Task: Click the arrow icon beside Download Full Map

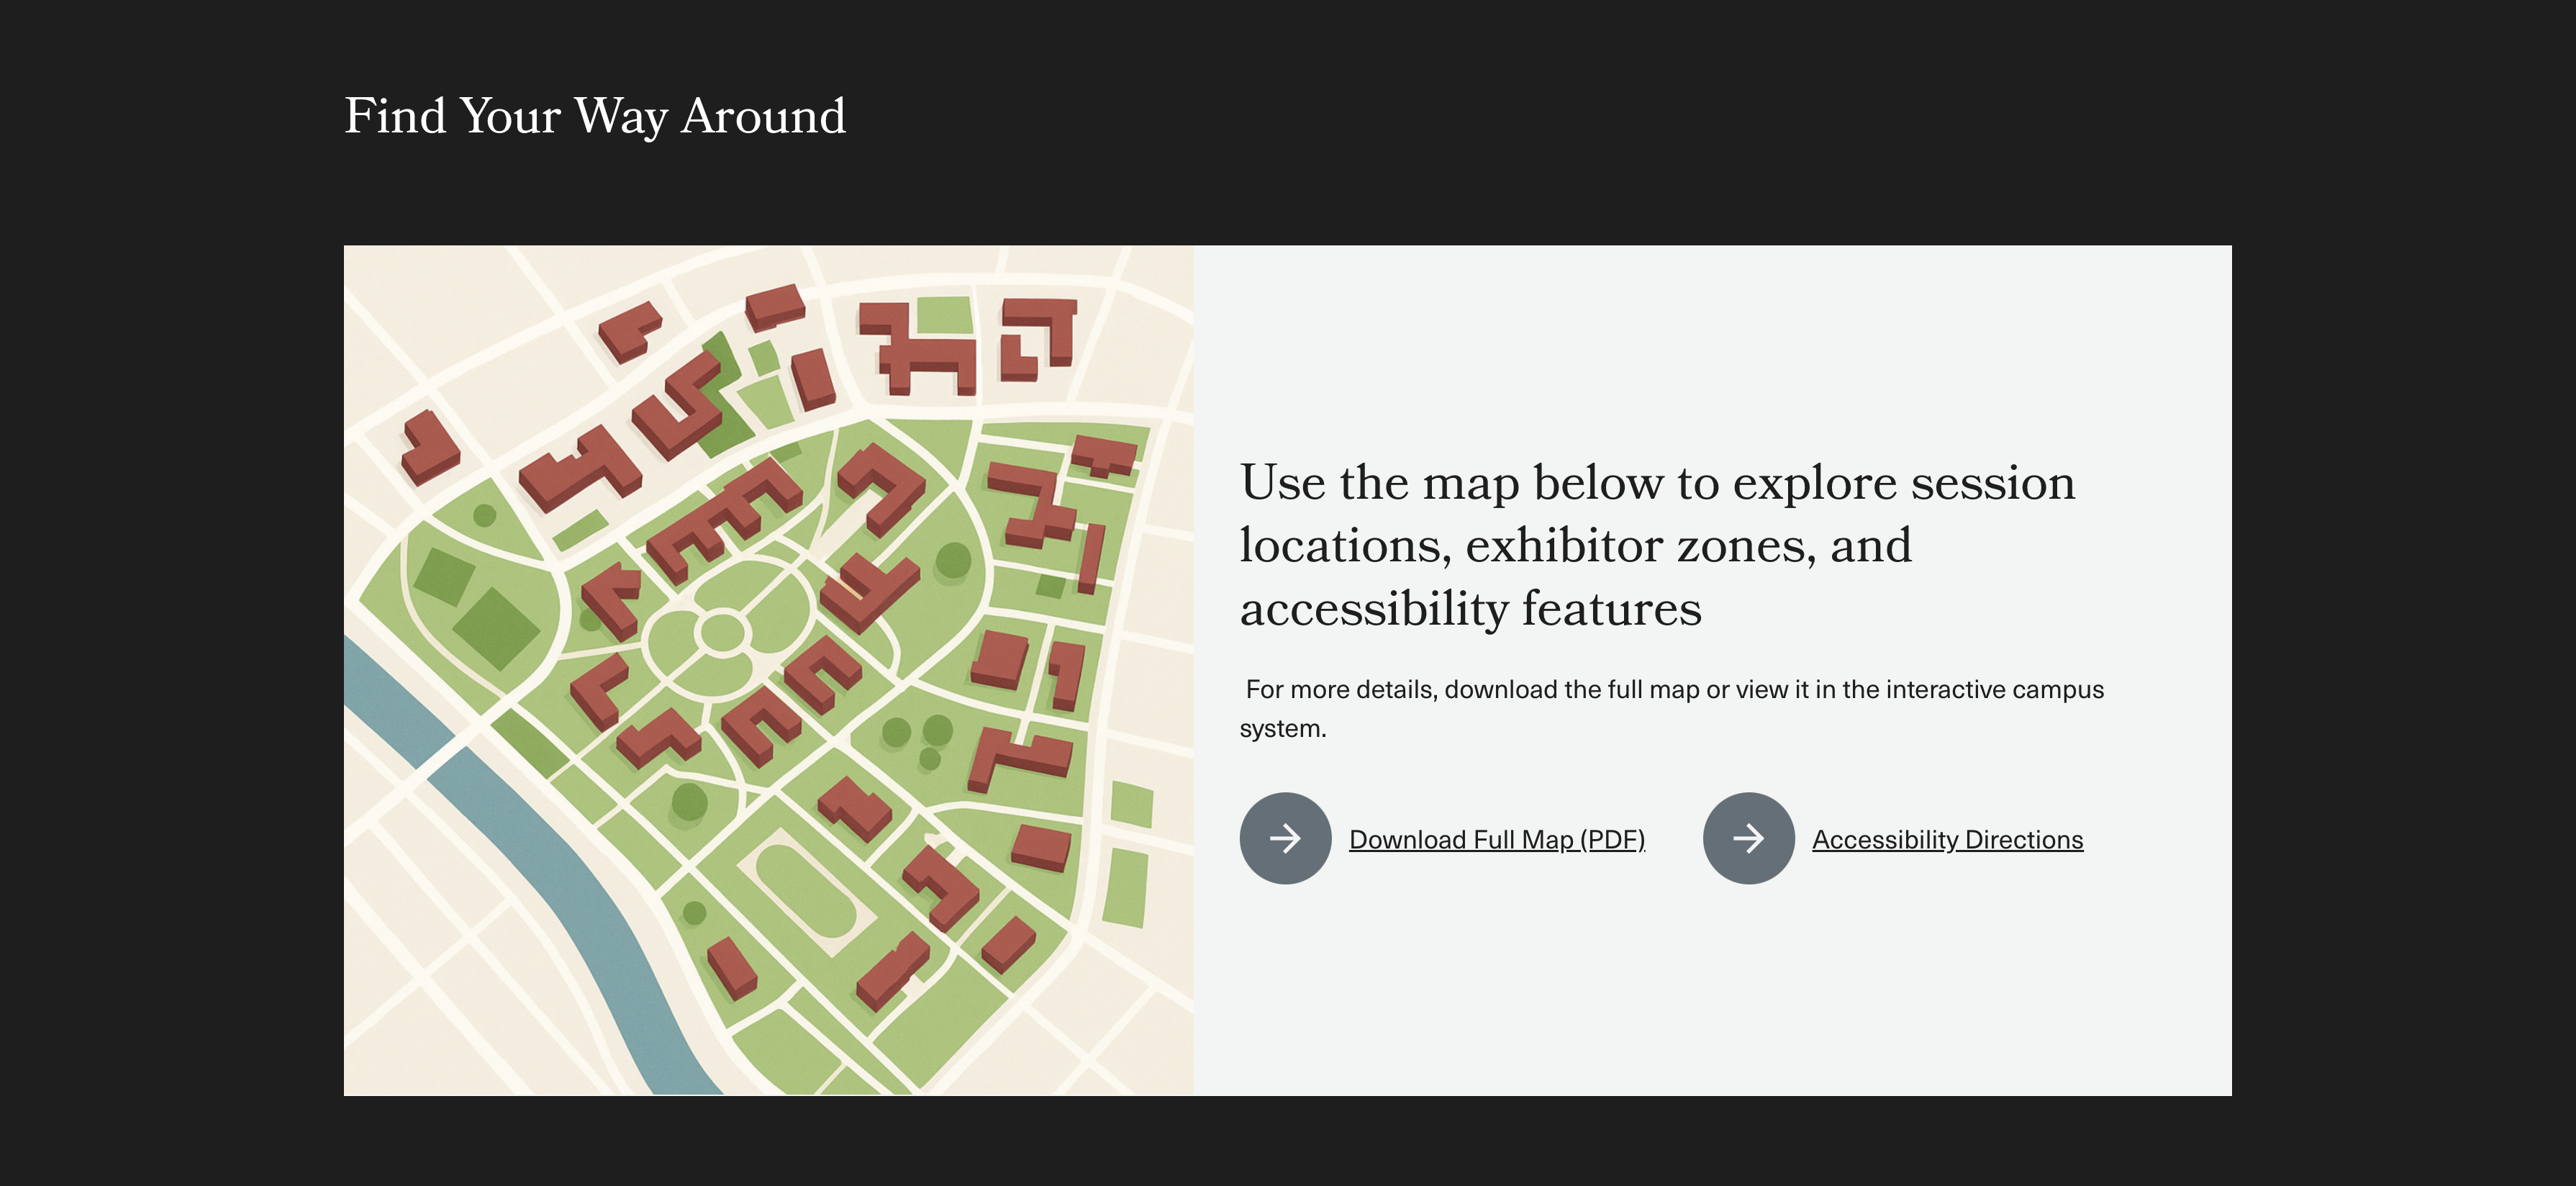Action: tap(1285, 838)
